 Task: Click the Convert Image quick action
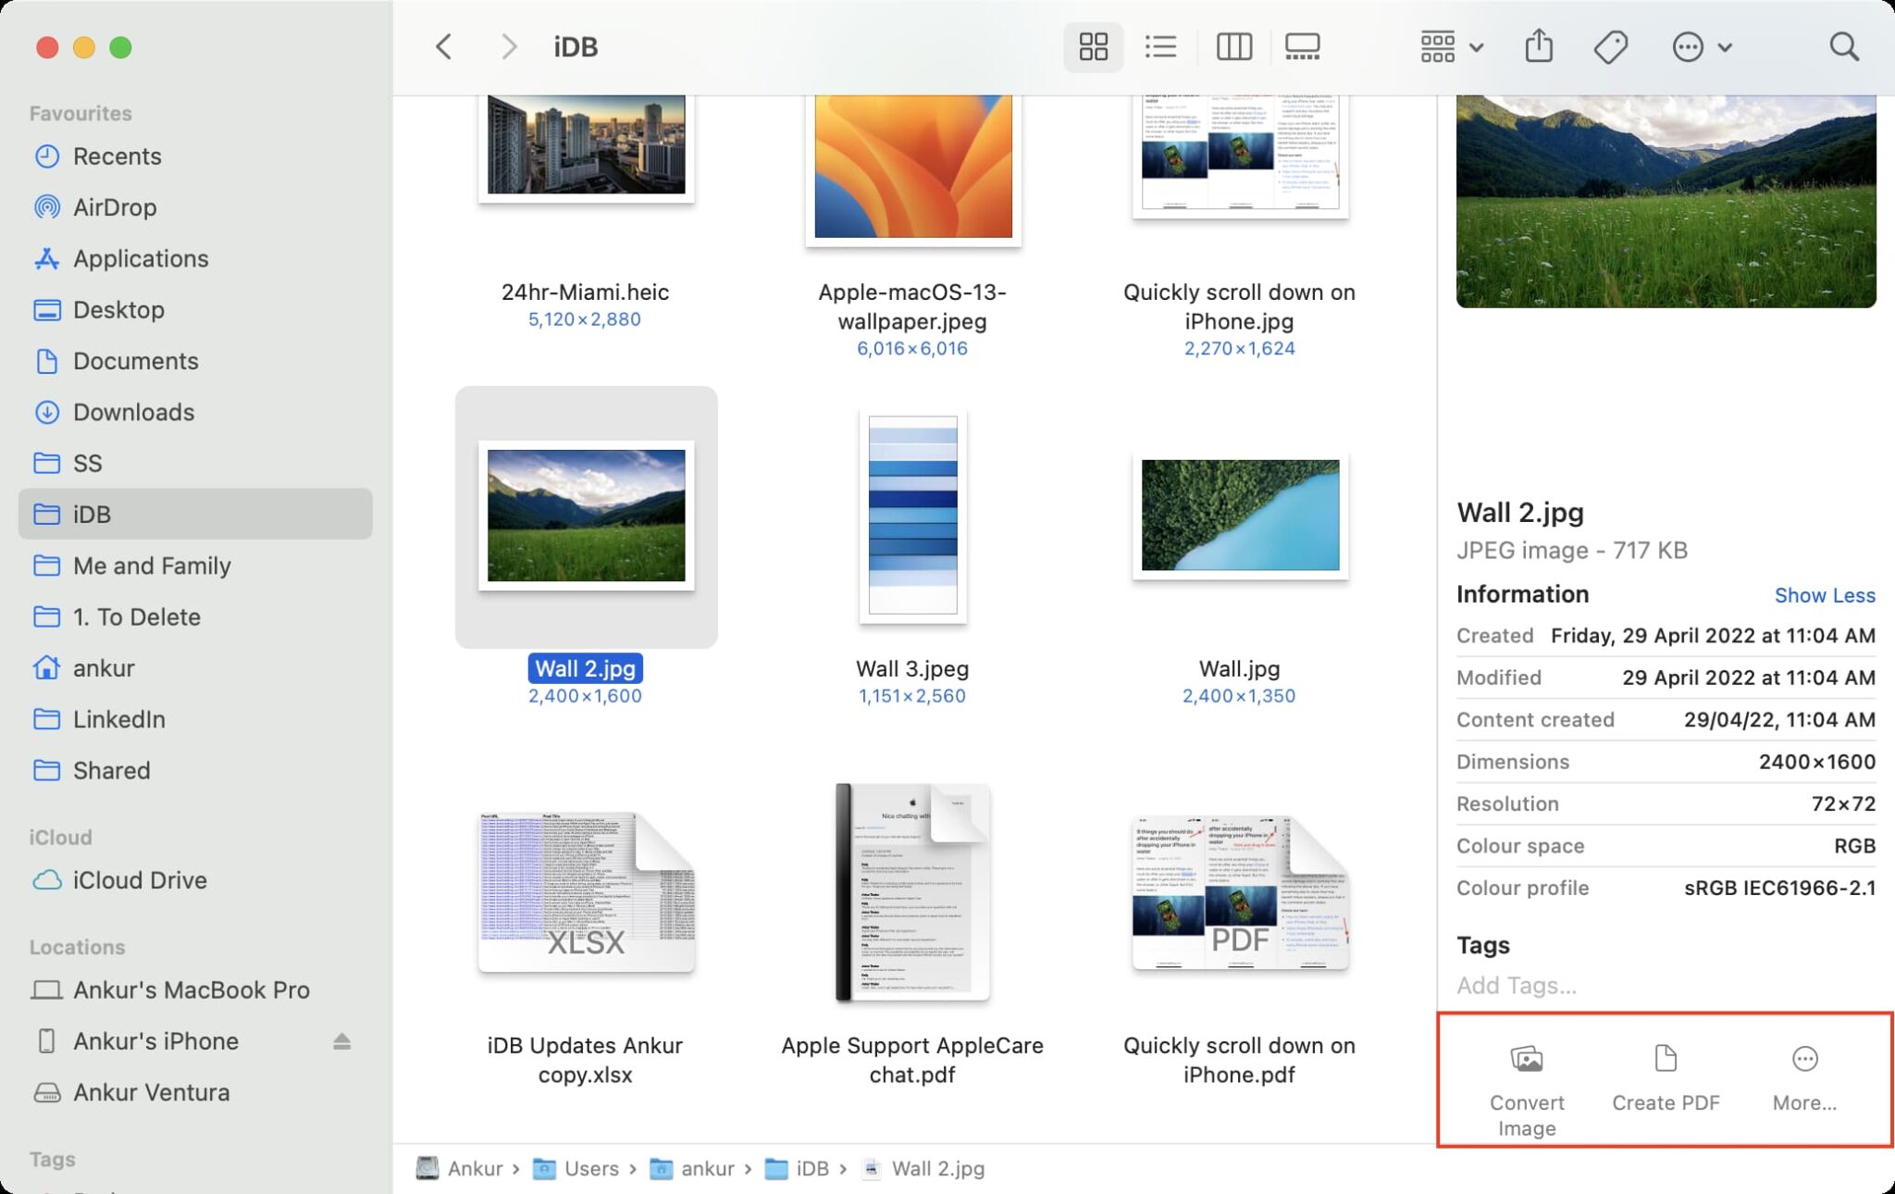1527,1089
